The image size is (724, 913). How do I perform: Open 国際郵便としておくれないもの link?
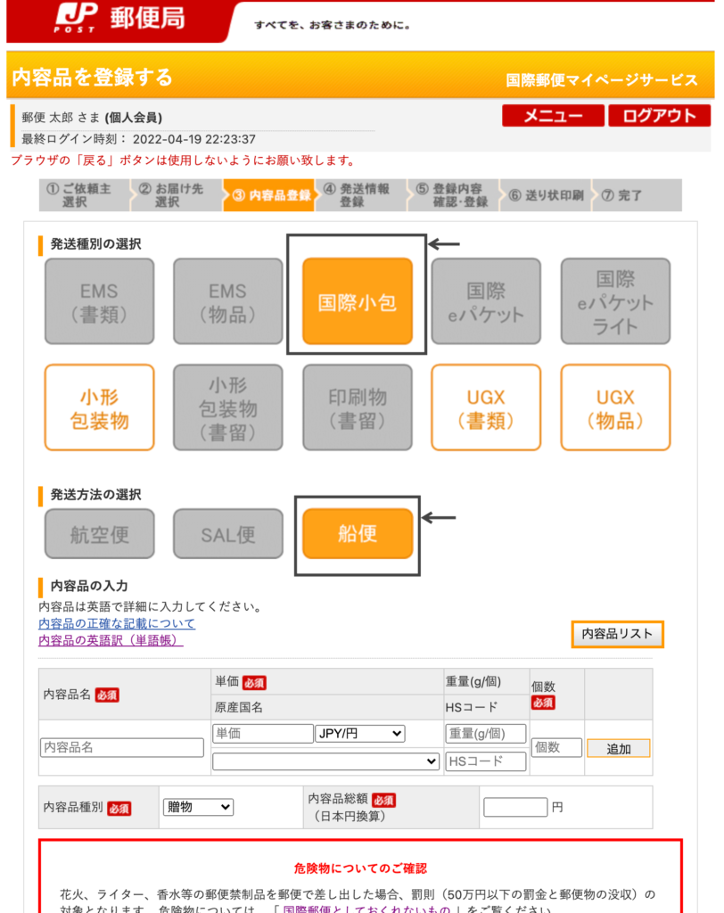click(x=366, y=909)
